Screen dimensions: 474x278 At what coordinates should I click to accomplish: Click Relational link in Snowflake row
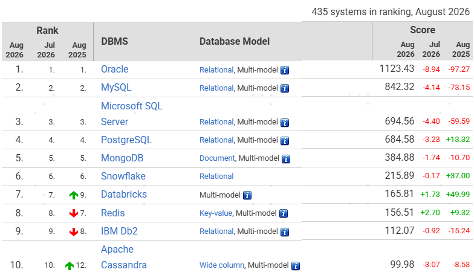[216, 176]
